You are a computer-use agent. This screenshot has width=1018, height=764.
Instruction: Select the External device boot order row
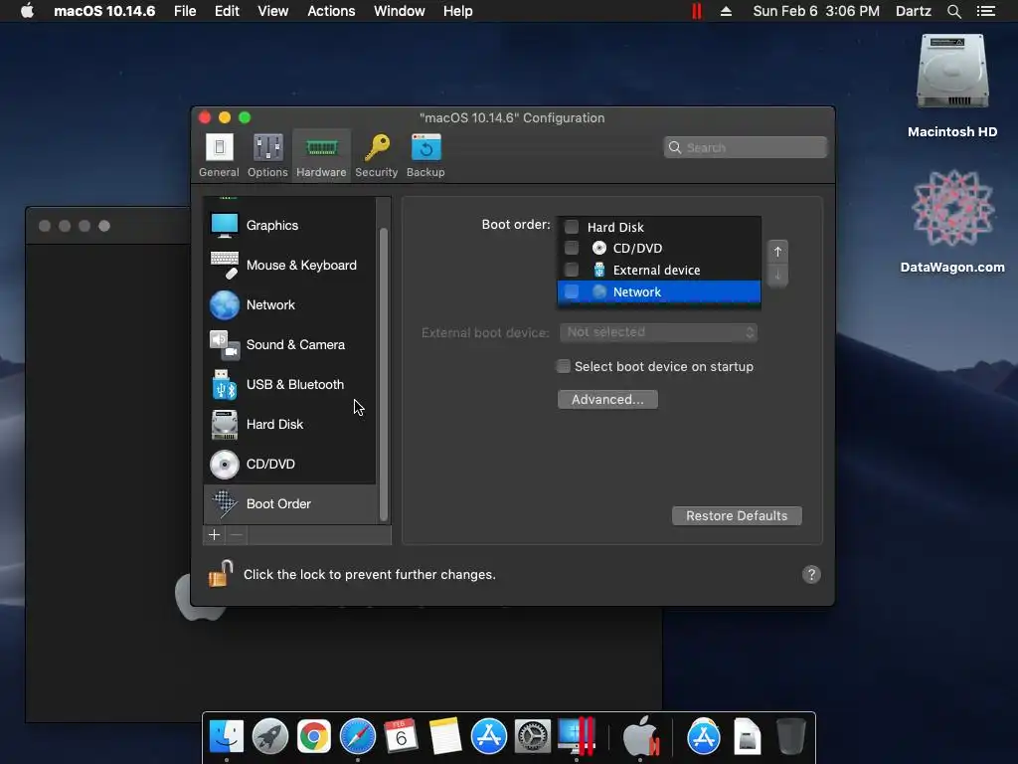pos(659,270)
